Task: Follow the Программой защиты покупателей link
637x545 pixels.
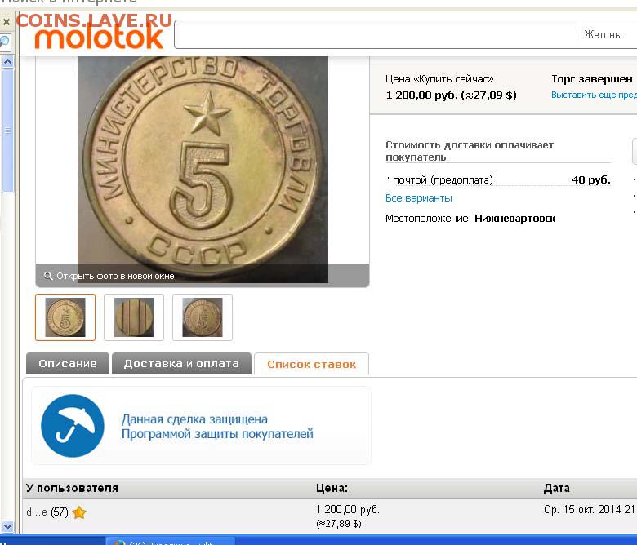Action: click(217, 434)
